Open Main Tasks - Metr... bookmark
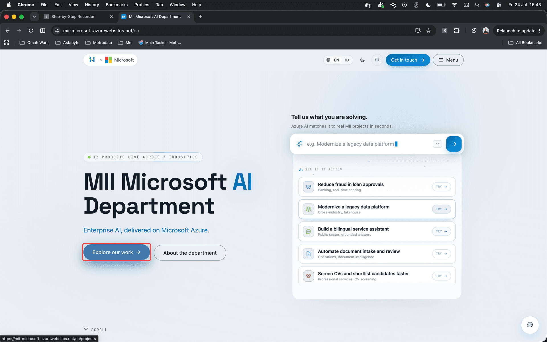The image size is (547, 342). pyautogui.click(x=160, y=42)
